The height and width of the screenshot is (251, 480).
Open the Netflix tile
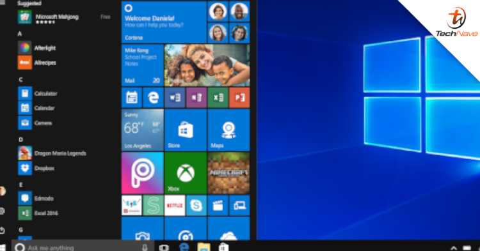point(175,206)
